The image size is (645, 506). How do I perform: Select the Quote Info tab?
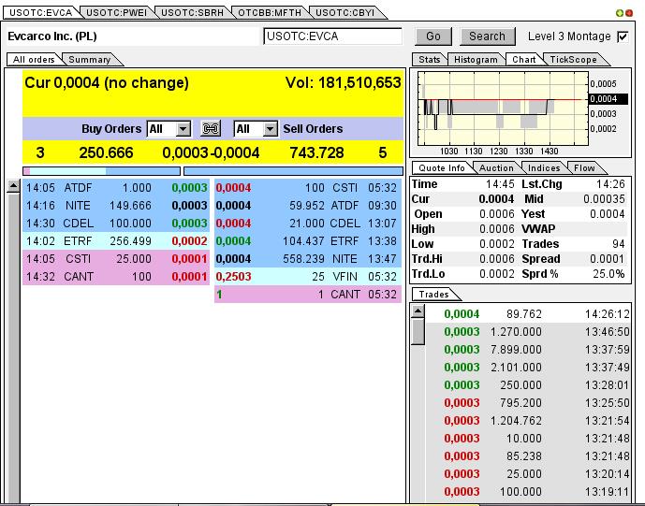[x=441, y=168]
